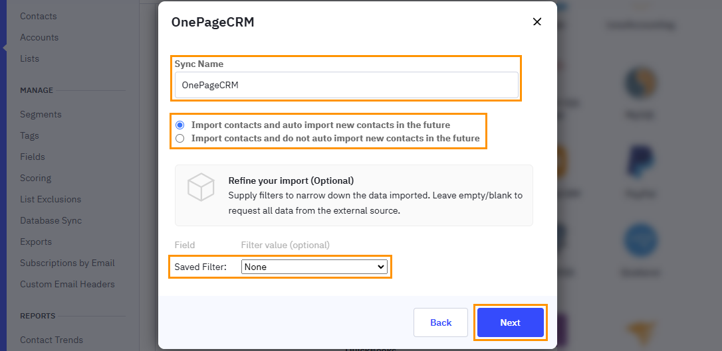Viewport: 722px width, 351px height.
Task: Open Tags in the sidebar
Action: coord(29,135)
